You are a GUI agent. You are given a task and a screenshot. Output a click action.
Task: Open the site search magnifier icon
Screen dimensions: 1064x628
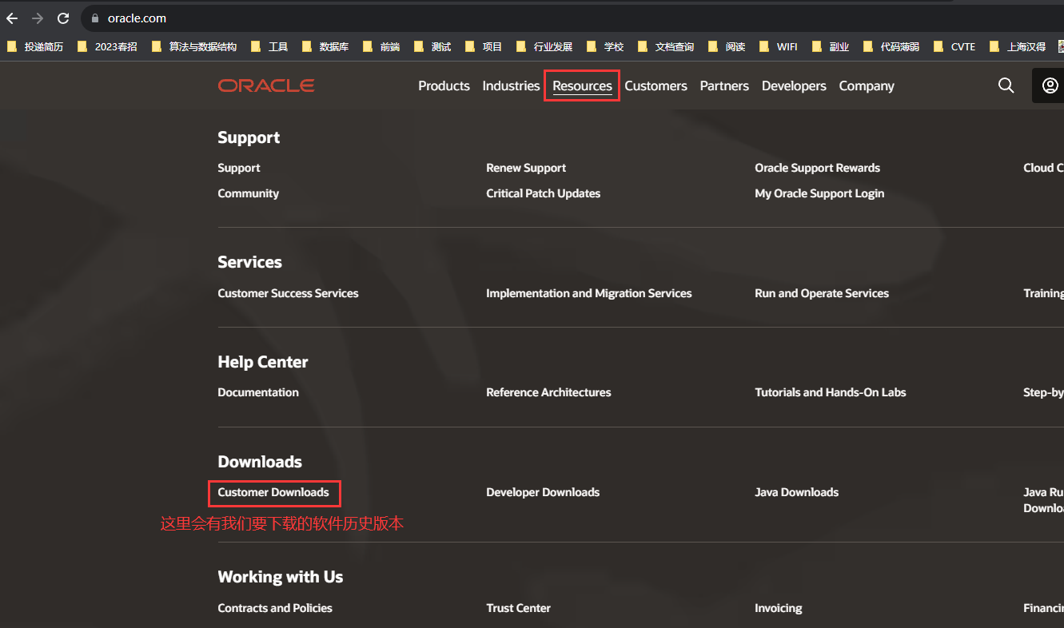1006,85
